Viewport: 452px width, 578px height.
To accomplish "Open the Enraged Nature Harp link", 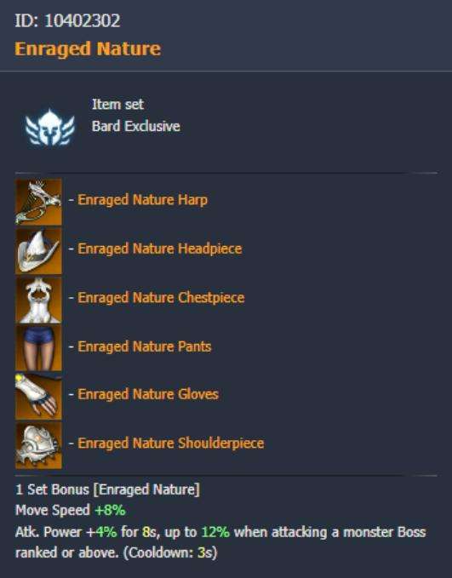I will click(x=142, y=200).
